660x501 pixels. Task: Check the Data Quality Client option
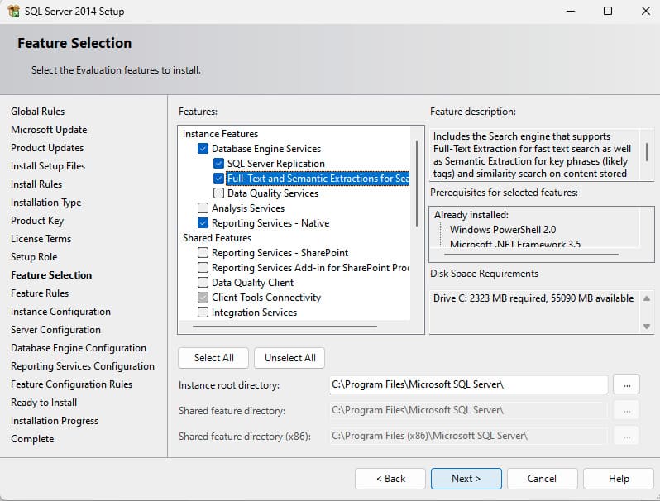(x=203, y=283)
